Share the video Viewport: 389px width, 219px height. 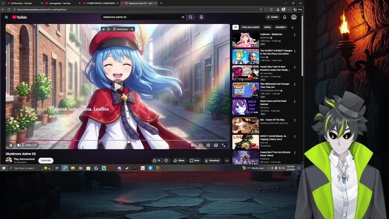[179, 160]
